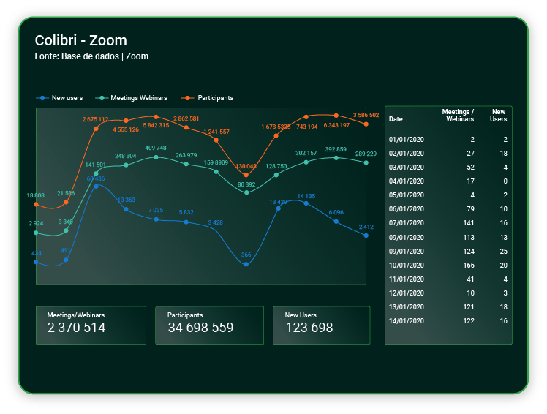Sort table by the Date column header
Viewport: 547px width, 414px height.
[396, 119]
